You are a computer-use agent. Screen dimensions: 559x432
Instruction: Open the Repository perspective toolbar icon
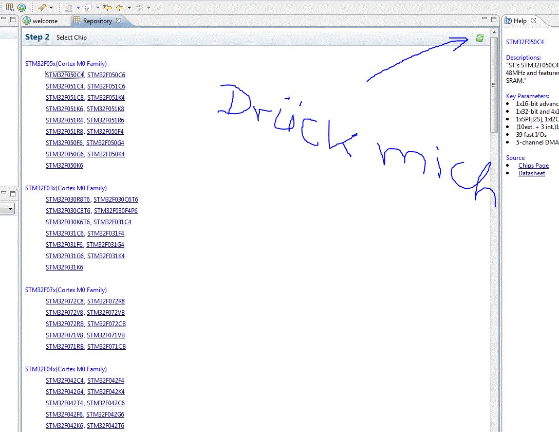[10, 7]
